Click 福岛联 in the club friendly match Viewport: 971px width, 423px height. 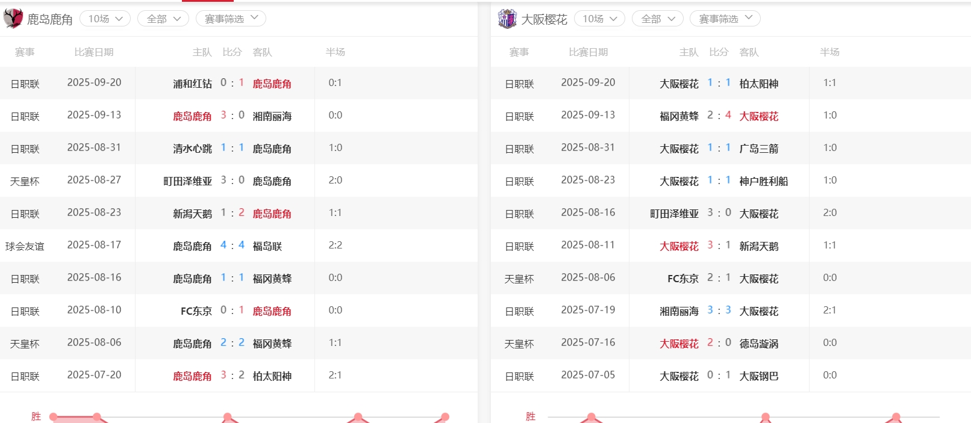pyautogui.click(x=267, y=246)
